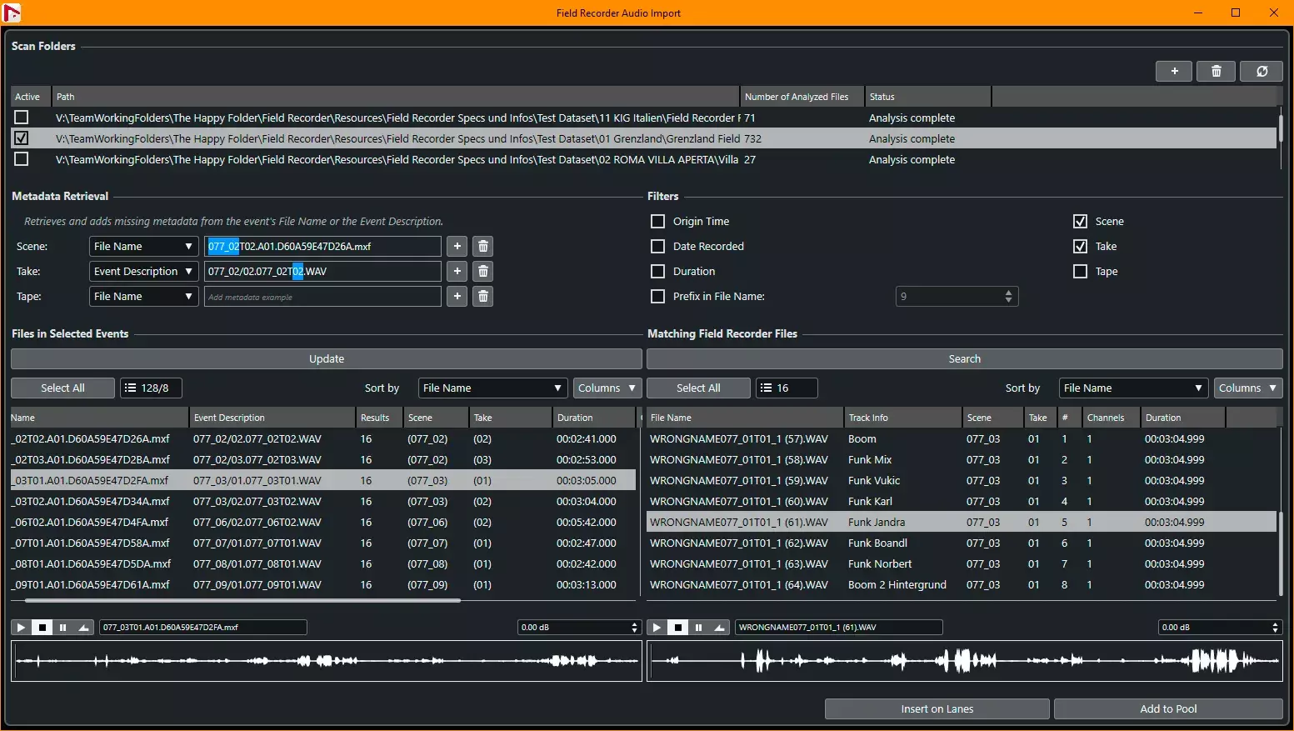Screen dimensions: 1294x731
Task: Add metadata example for the Tape row
Action: [x=457, y=297]
